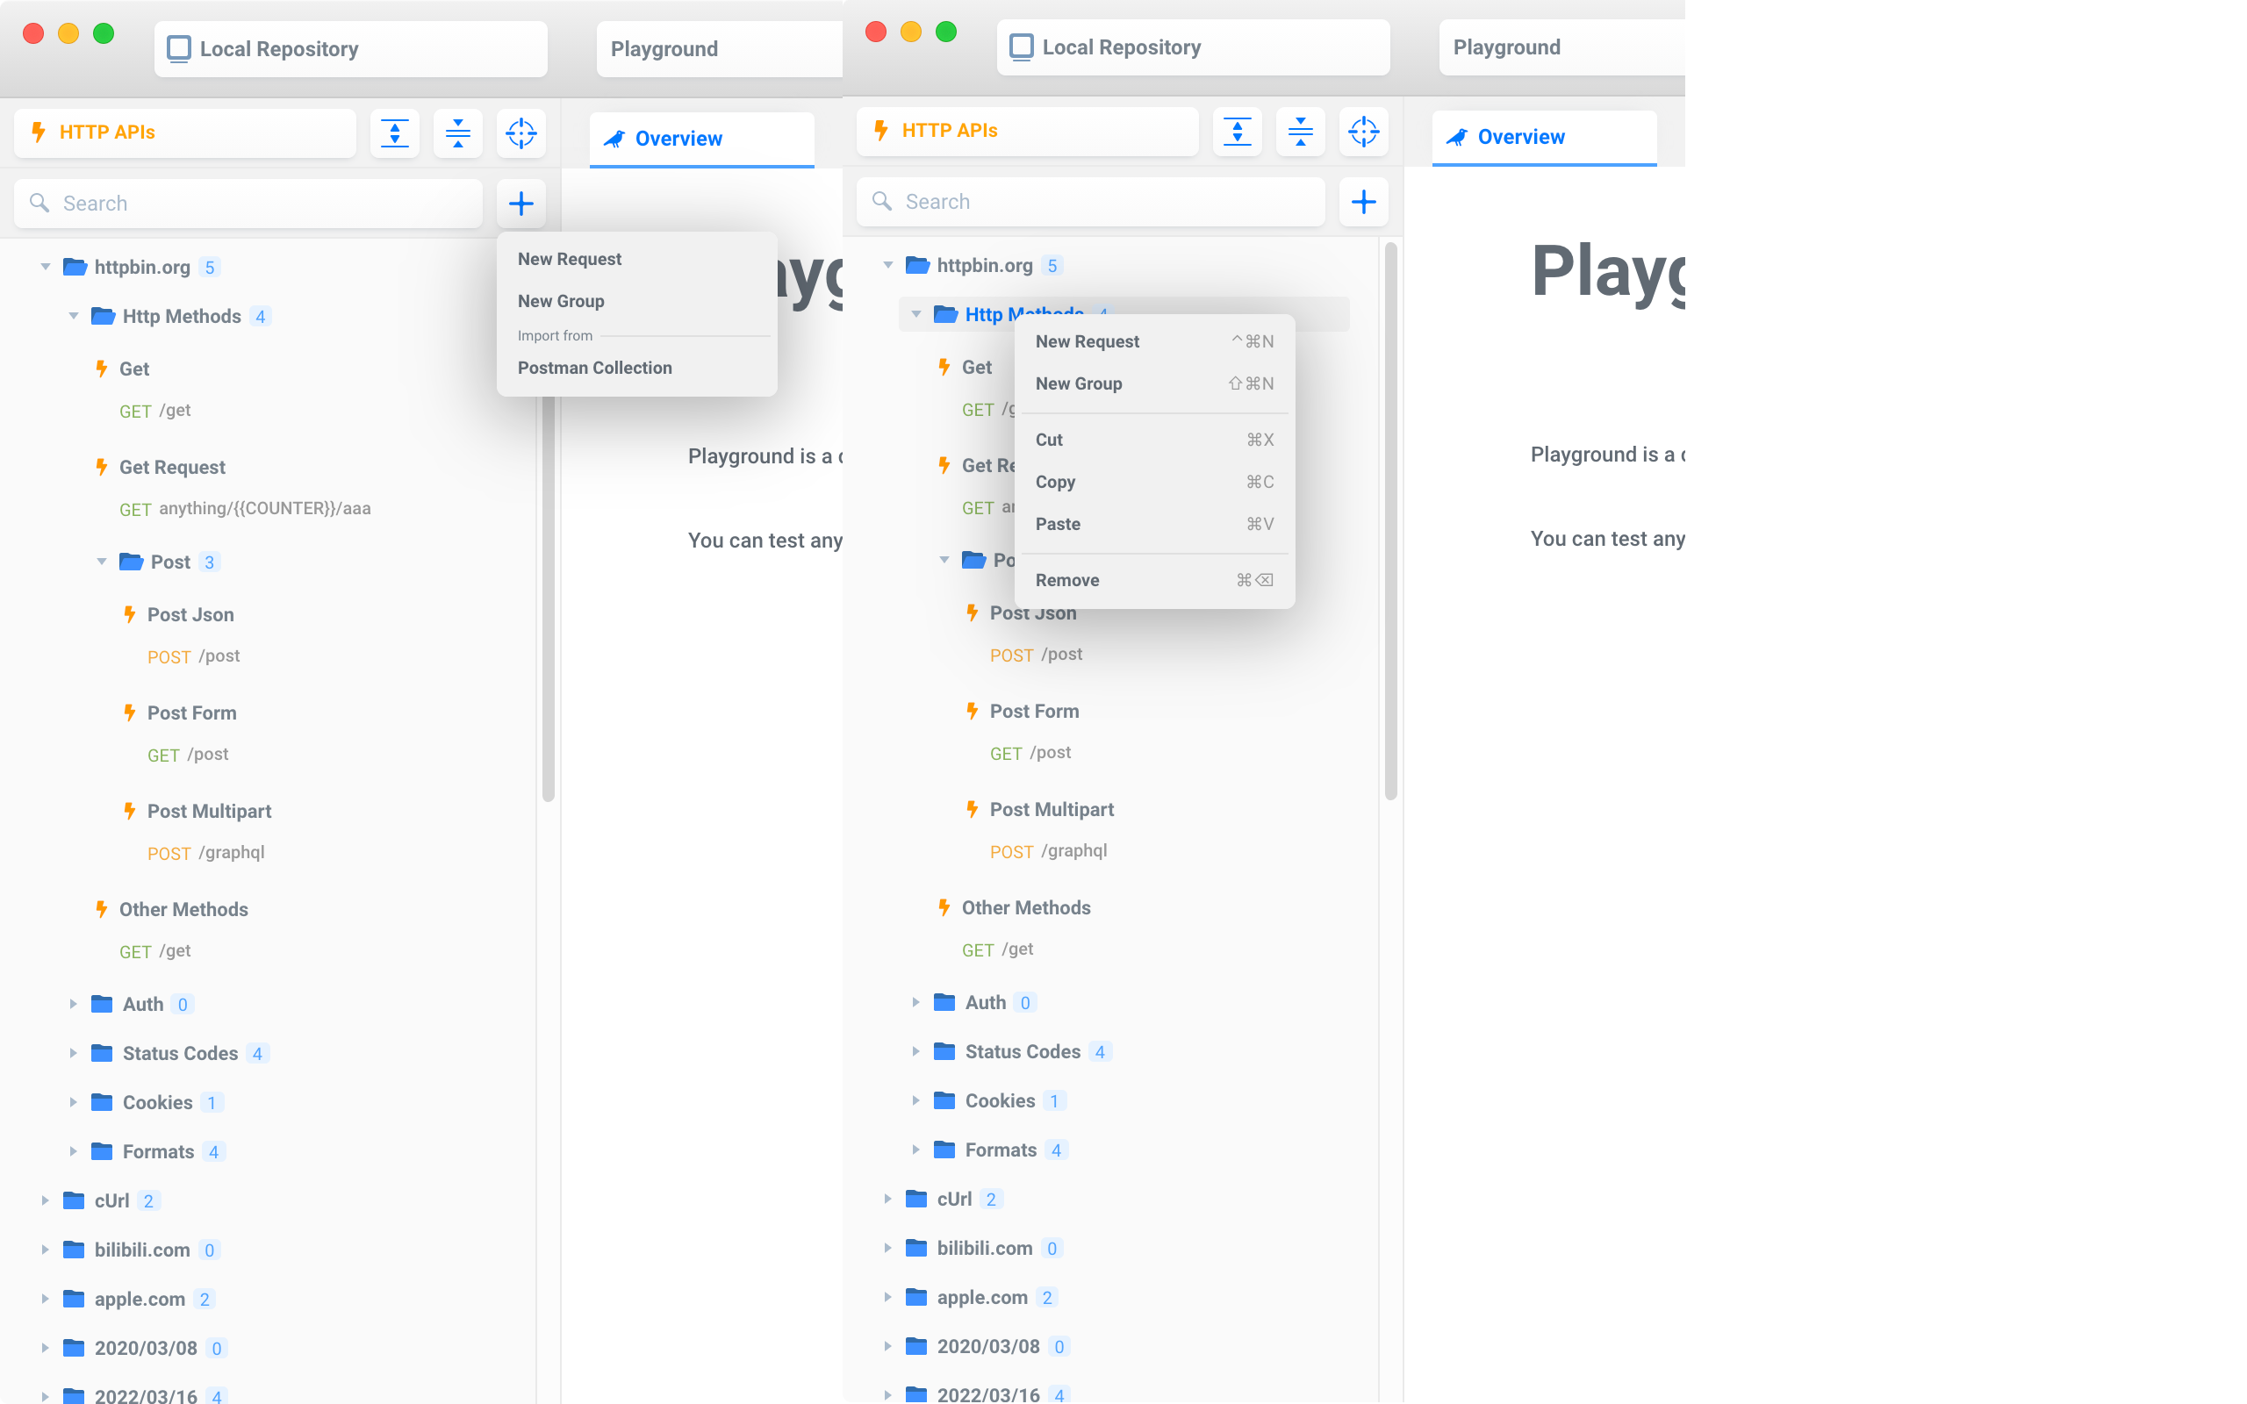Click collapse all icon in right window toolbar
The width and height of the screenshot is (2247, 1404).
1300,131
